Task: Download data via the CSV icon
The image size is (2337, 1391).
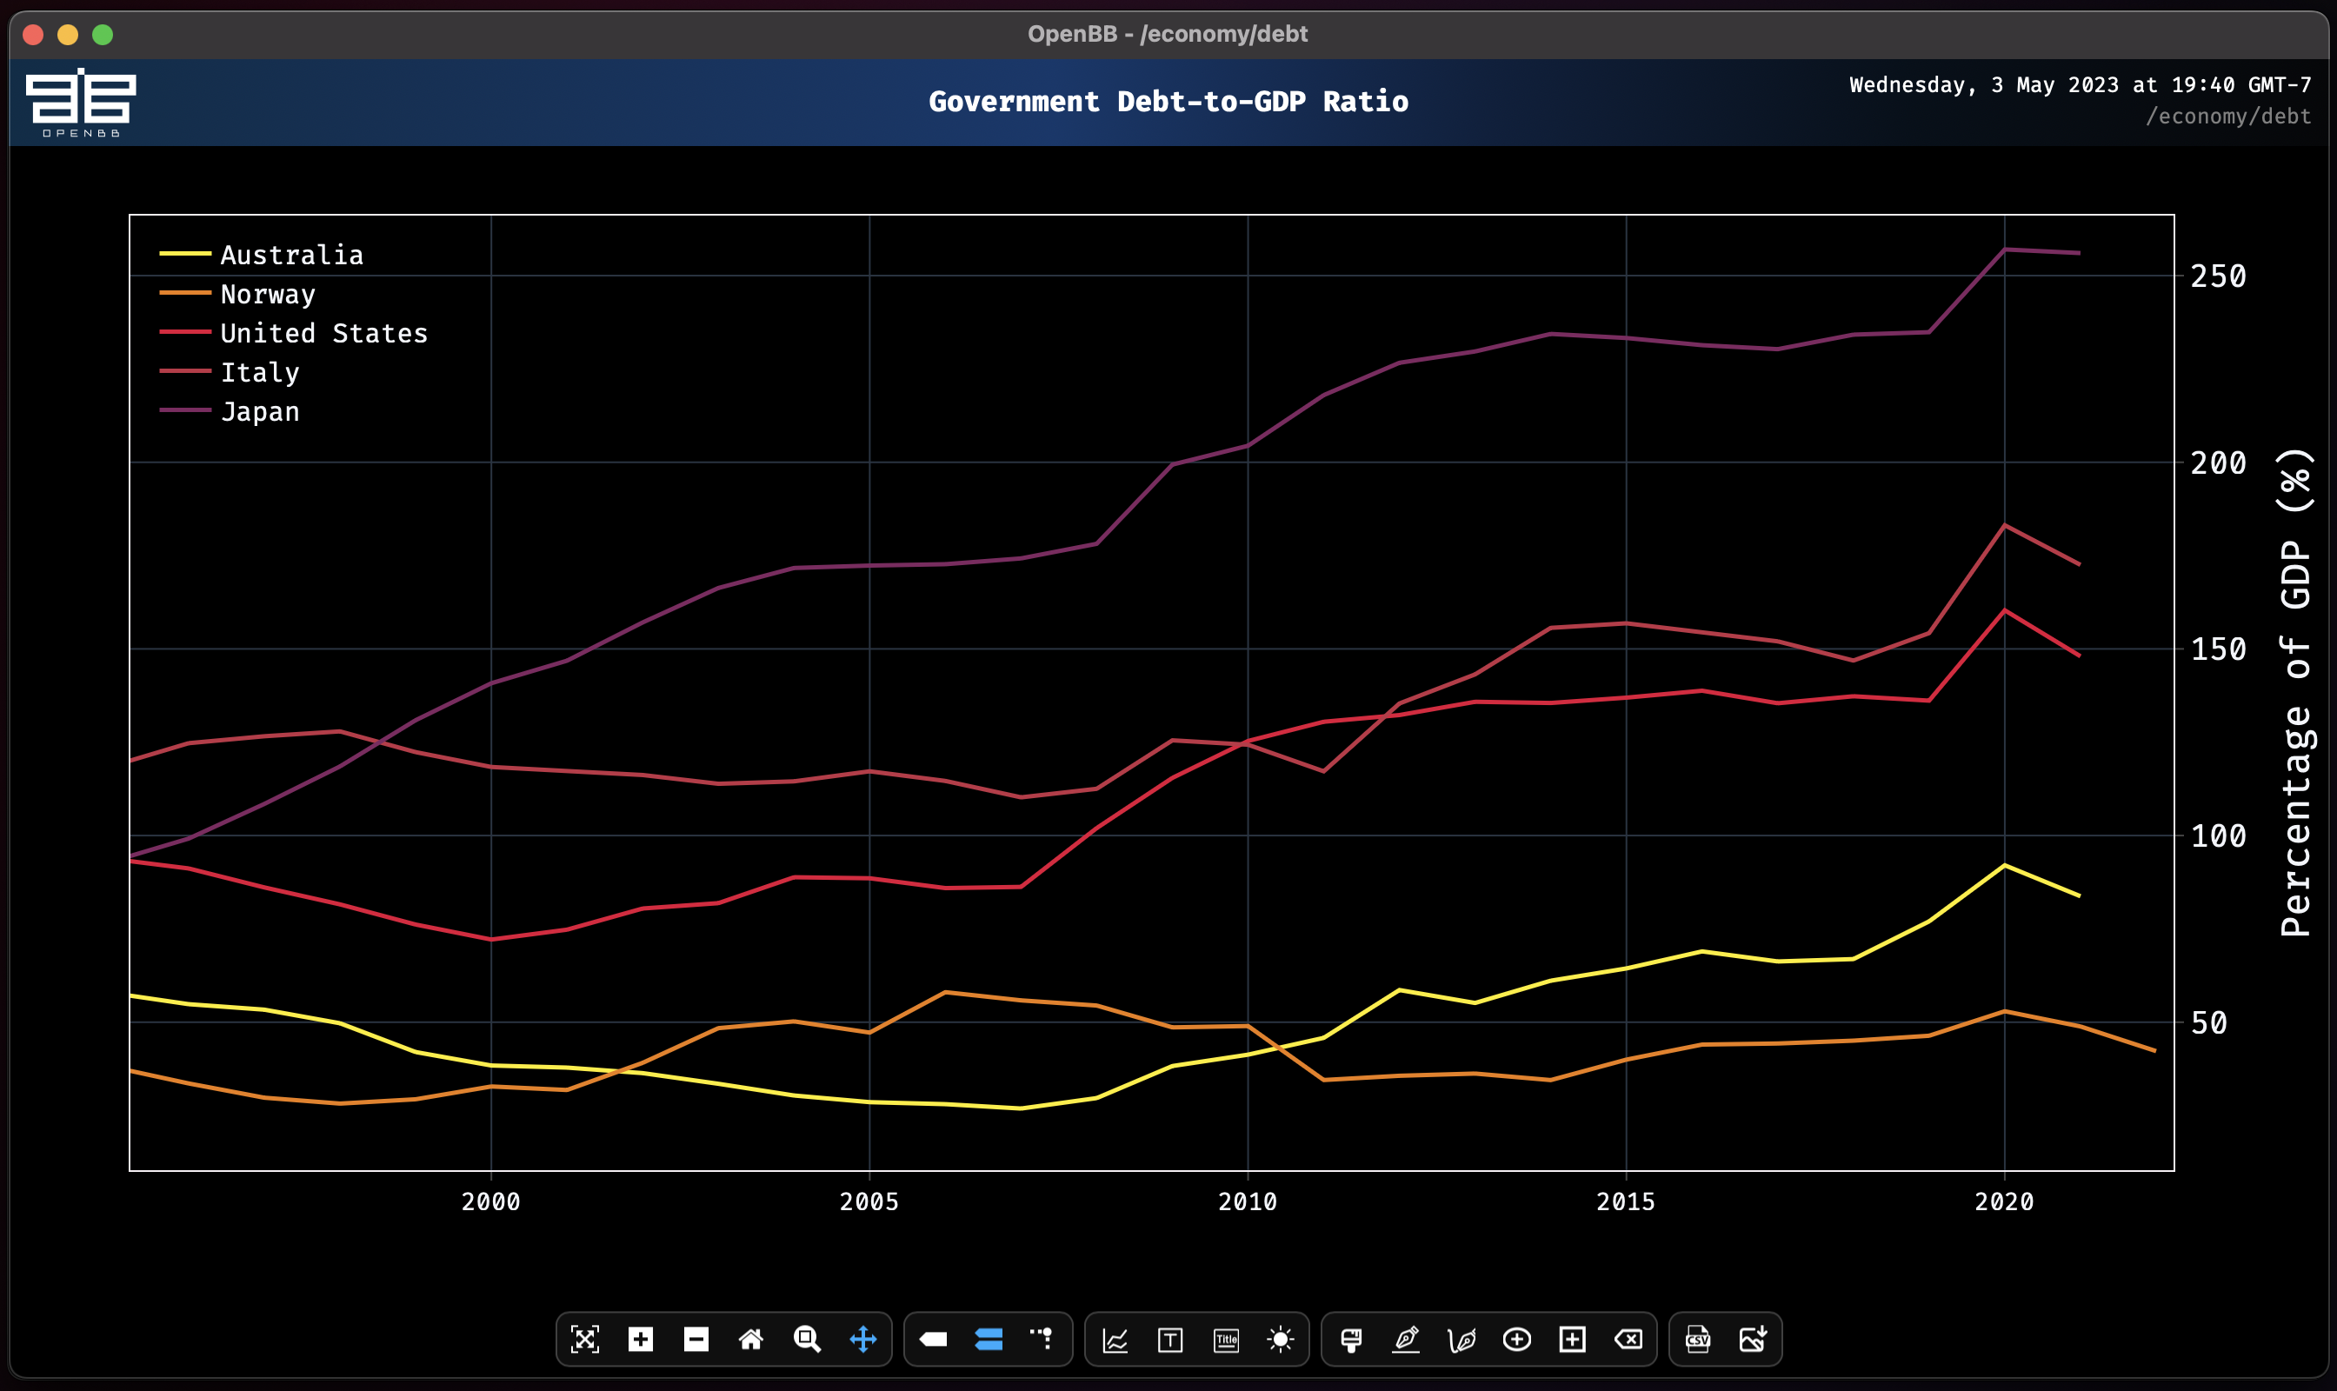Action: [x=1698, y=1339]
